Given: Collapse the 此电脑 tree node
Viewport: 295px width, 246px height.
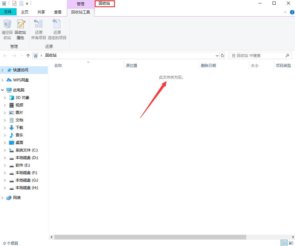Looking at the screenshot, I should [x=2, y=90].
